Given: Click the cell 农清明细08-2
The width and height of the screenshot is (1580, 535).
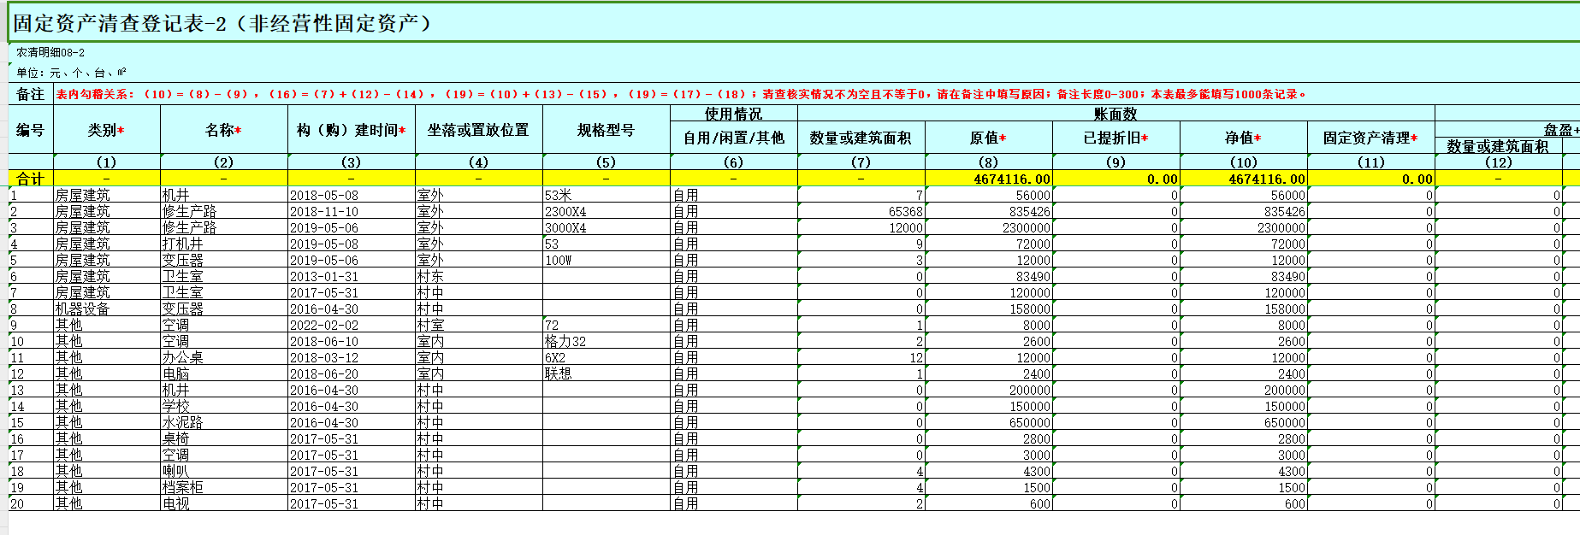Looking at the screenshot, I should click(50, 52).
